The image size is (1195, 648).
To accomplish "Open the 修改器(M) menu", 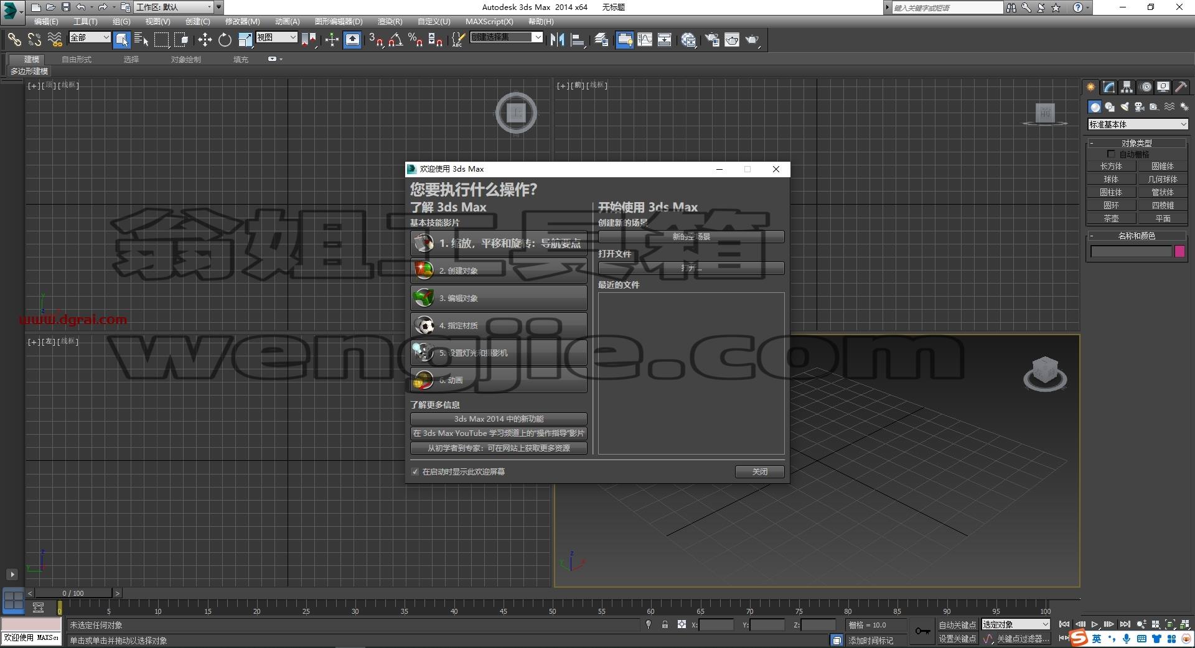I will [x=243, y=21].
